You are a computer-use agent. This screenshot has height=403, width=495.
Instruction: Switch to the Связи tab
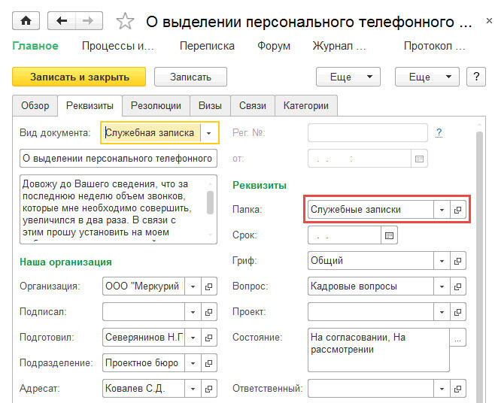coord(253,106)
